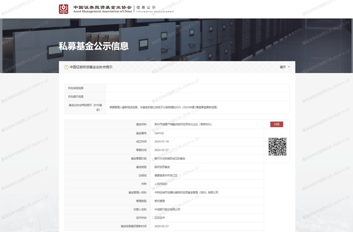
Task: Click the establishment date 2024-01-18
Action: pos(162,141)
